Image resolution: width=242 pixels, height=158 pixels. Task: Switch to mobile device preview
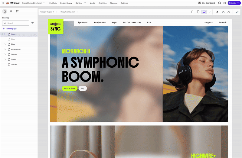click(x=192, y=12)
